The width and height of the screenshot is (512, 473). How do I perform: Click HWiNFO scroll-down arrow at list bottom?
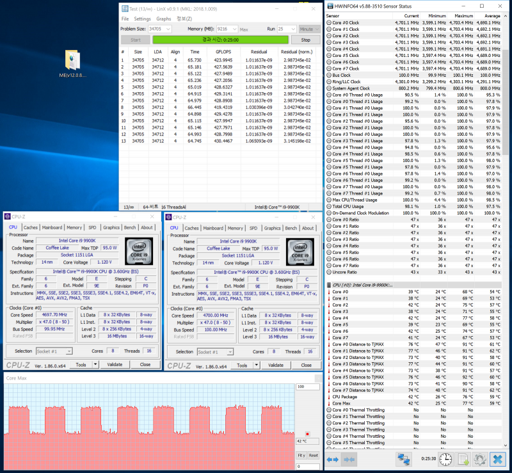coord(506,445)
